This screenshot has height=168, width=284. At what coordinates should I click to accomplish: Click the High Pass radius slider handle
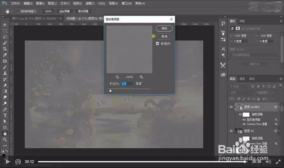(110, 90)
